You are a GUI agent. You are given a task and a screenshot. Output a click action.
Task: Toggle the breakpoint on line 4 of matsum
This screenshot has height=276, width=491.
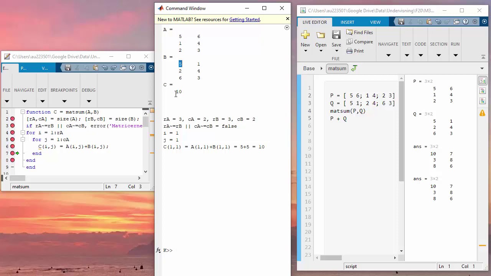point(12,133)
